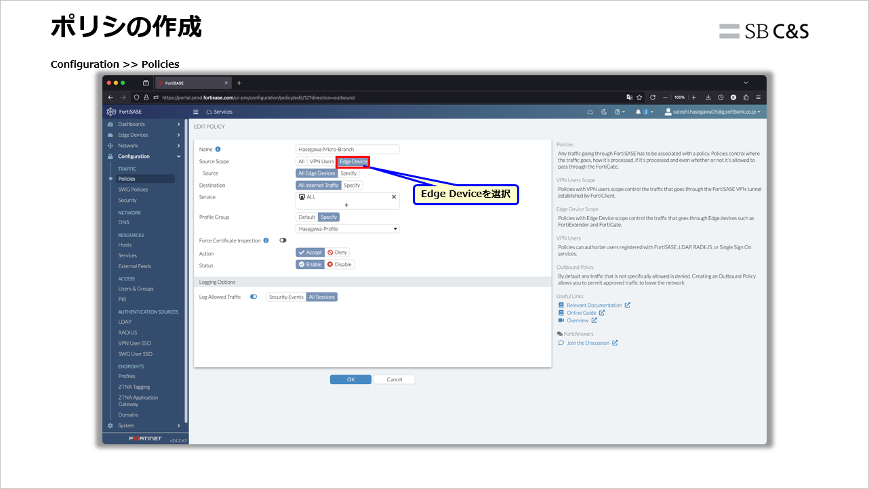Click the Cancel button
Image resolution: width=869 pixels, height=489 pixels.
[395, 379]
